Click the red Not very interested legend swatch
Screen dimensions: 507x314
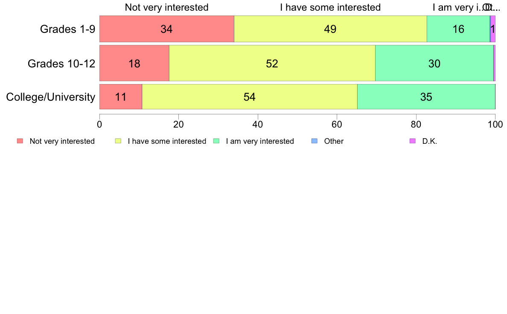[x=20, y=141]
